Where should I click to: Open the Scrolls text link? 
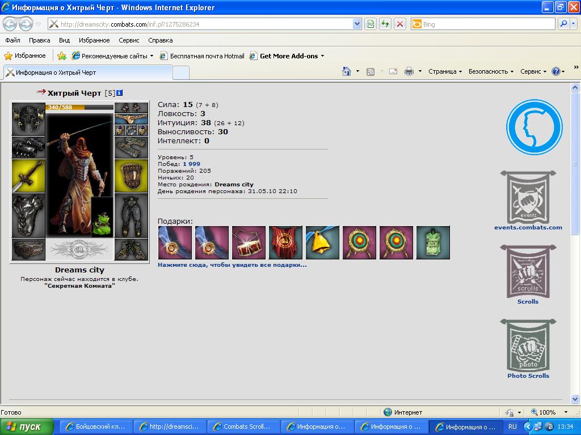point(528,301)
